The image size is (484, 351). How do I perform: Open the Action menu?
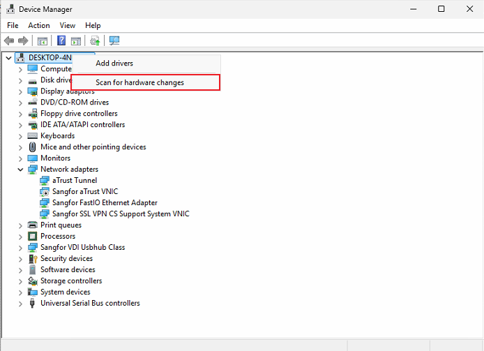click(39, 25)
